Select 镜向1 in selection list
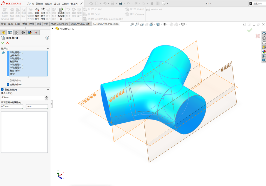This screenshot has height=186, width=266. coord(12,74)
